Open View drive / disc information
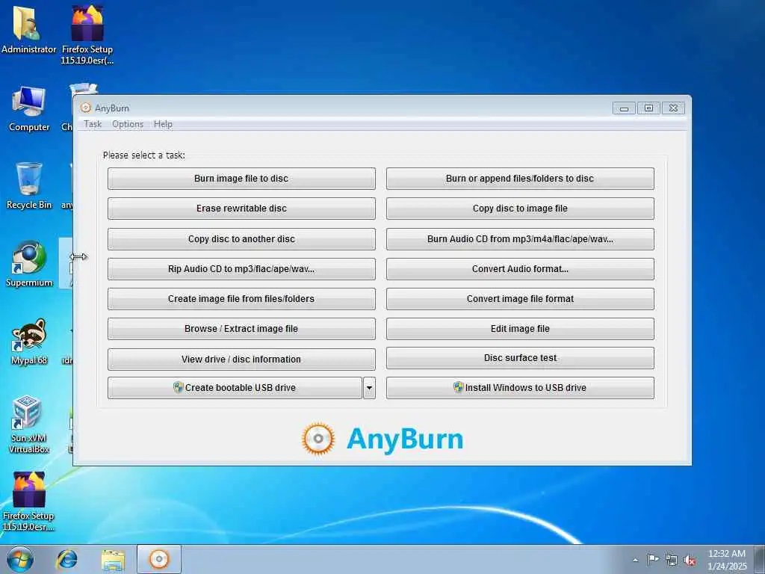This screenshot has height=574, width=765. tap(241, 359)
